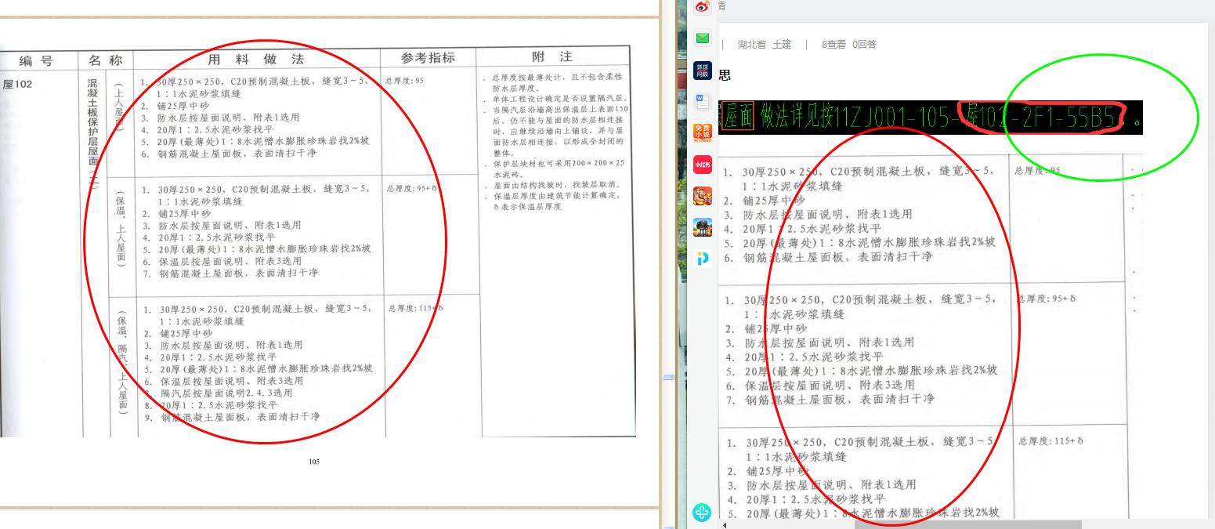This screenshot has height=529, width=1215.
Task: Click the 附注 column header
Action: [x=551, y=57]
